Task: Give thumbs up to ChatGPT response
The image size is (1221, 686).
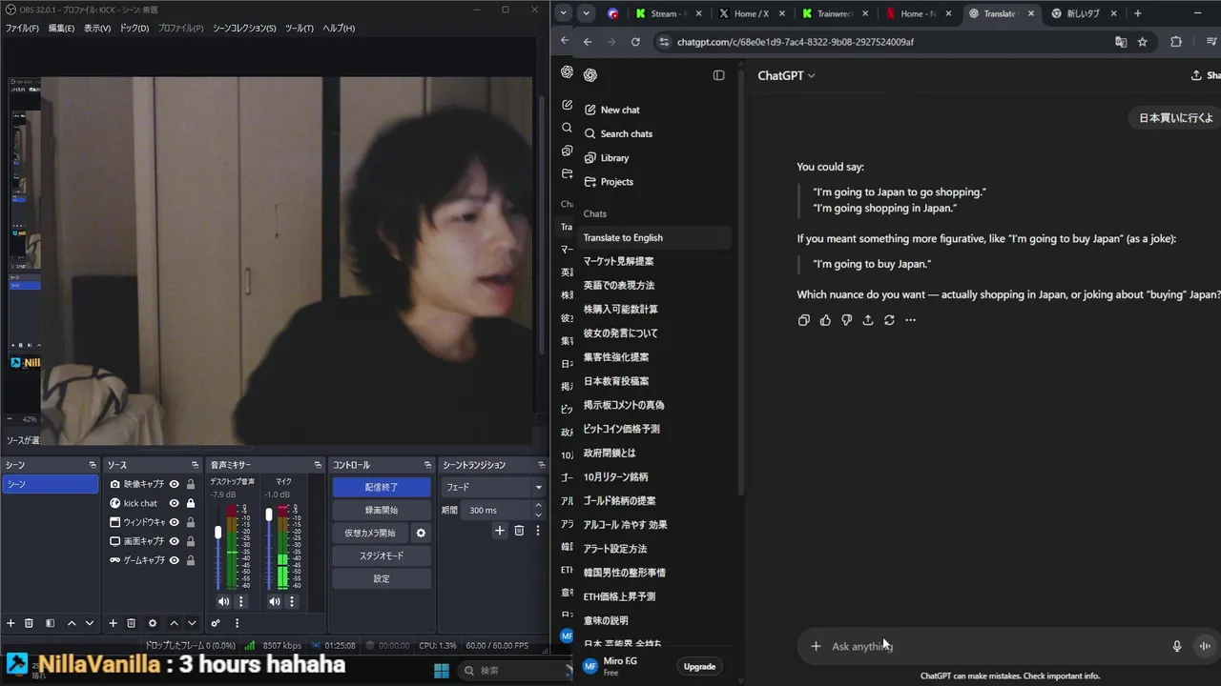Action: [x=825, y=320]
